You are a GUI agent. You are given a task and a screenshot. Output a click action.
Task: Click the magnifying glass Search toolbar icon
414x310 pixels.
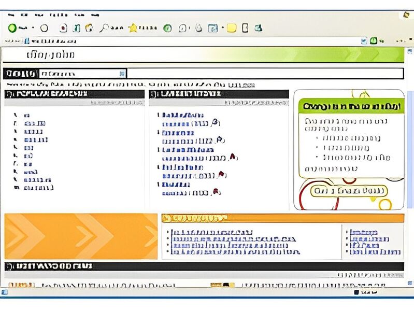(104, 28)
